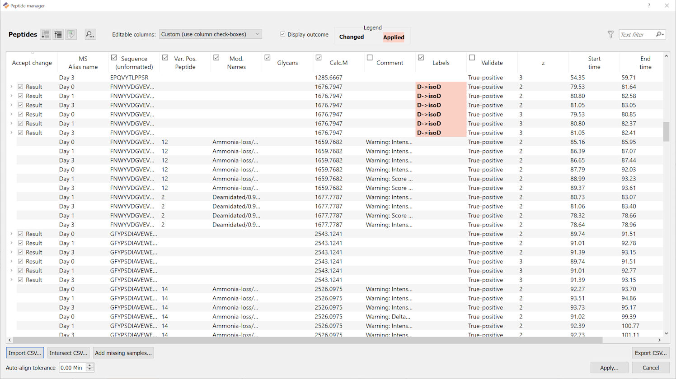This screenshot has height=379, width=676.
Task: Click the funnel filter icon
Action: 610,34
